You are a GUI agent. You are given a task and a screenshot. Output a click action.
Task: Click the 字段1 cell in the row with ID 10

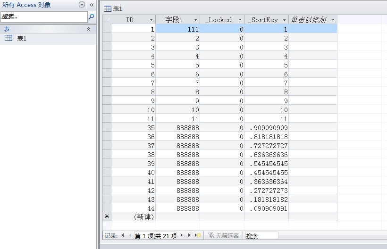pyautogui.click(x=178, y=110)
